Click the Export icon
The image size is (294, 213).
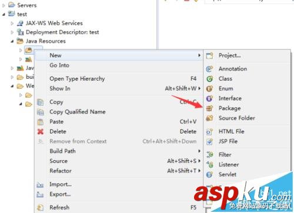pos(40,194)
